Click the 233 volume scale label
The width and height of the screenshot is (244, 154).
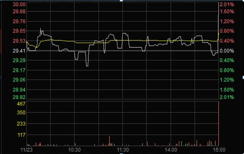tap(21, 124)
